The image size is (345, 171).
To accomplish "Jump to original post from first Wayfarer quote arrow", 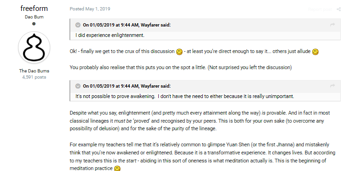I will click(x=333, y=25).
